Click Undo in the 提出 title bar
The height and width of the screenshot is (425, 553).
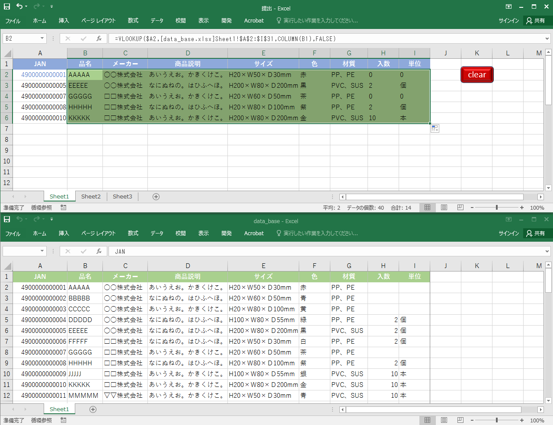pyautogui.click(x=19, y=6)
